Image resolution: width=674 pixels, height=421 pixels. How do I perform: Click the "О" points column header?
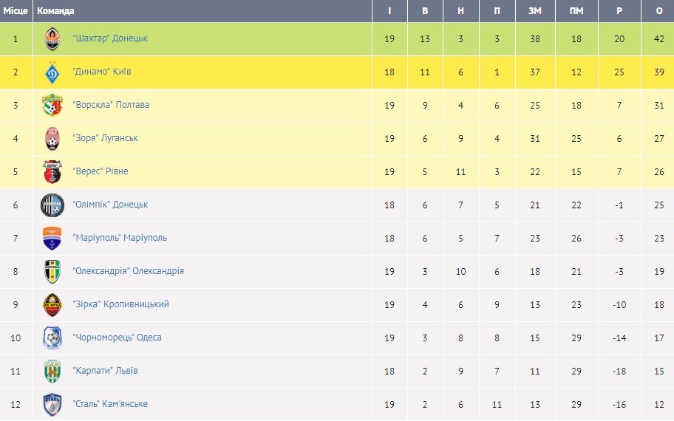(x=659, y=11)
